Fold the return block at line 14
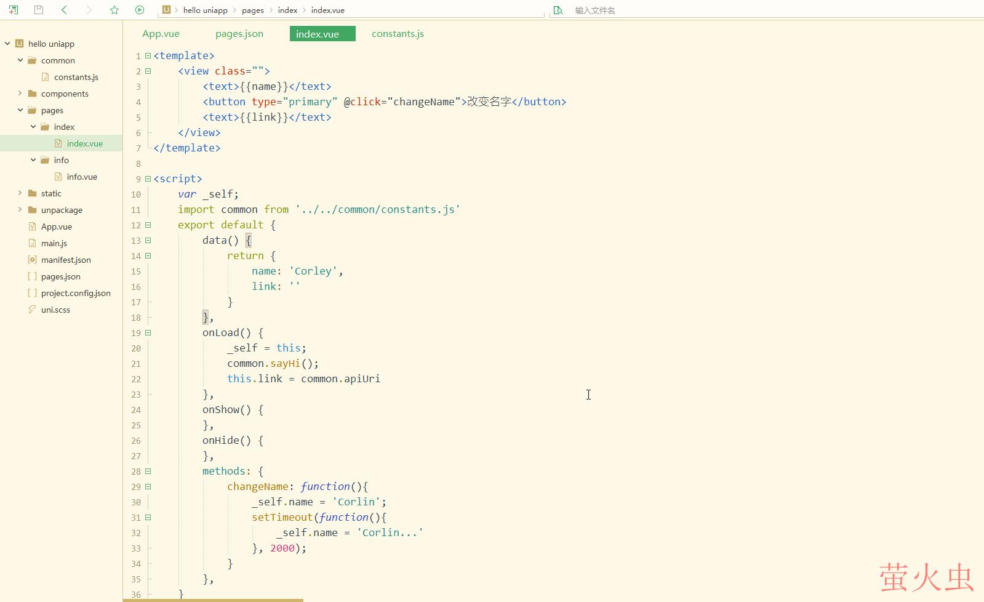984x602 pixels. (148, 255)
